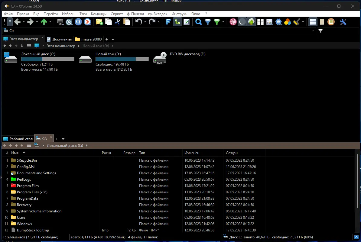Image resolution: width=361 pixels, height=242 pixels.
Task: Toggle the green hierarchy tree button
Action: [177, 22]
